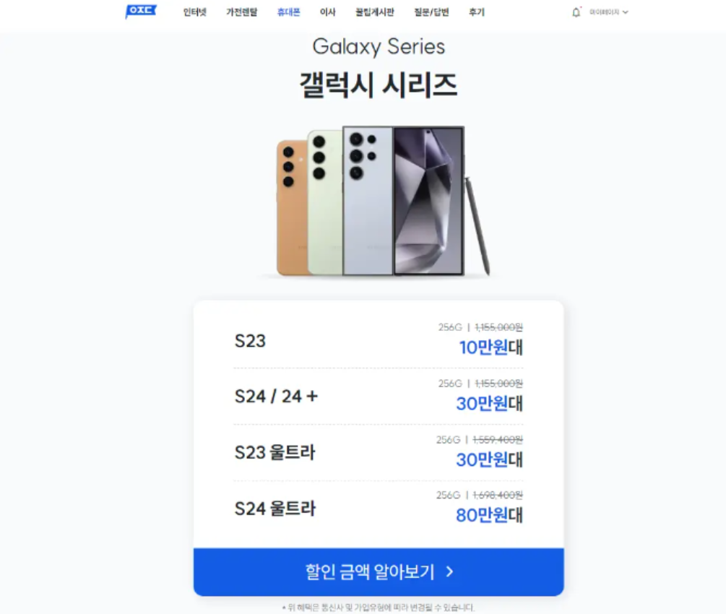
Task: Visit the 꿀팁게시판 page
Action: point(375,12)
